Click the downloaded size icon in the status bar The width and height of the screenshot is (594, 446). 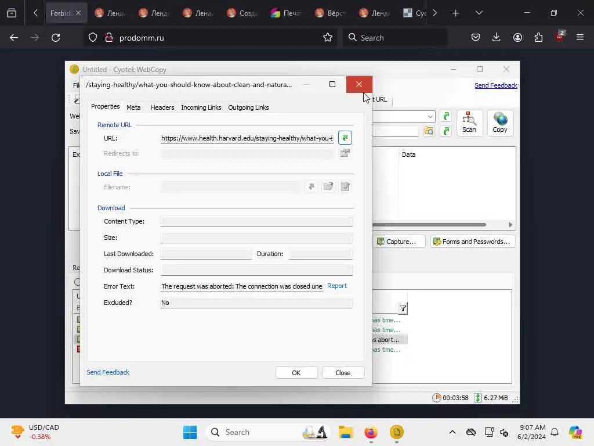click(x=478, y=397)
